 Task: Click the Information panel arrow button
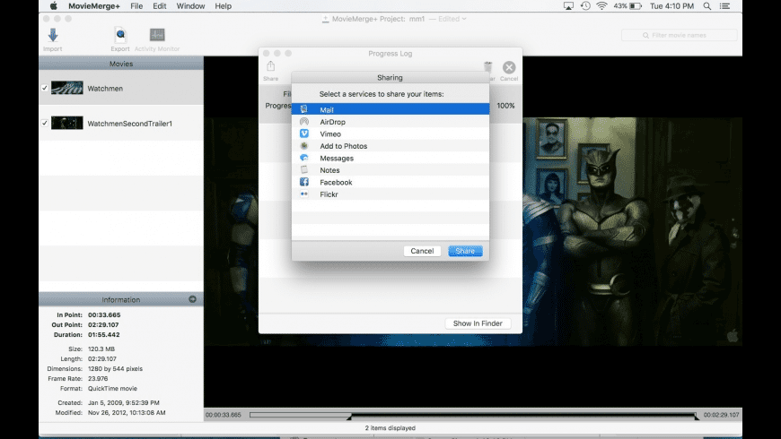click(192, 299)
